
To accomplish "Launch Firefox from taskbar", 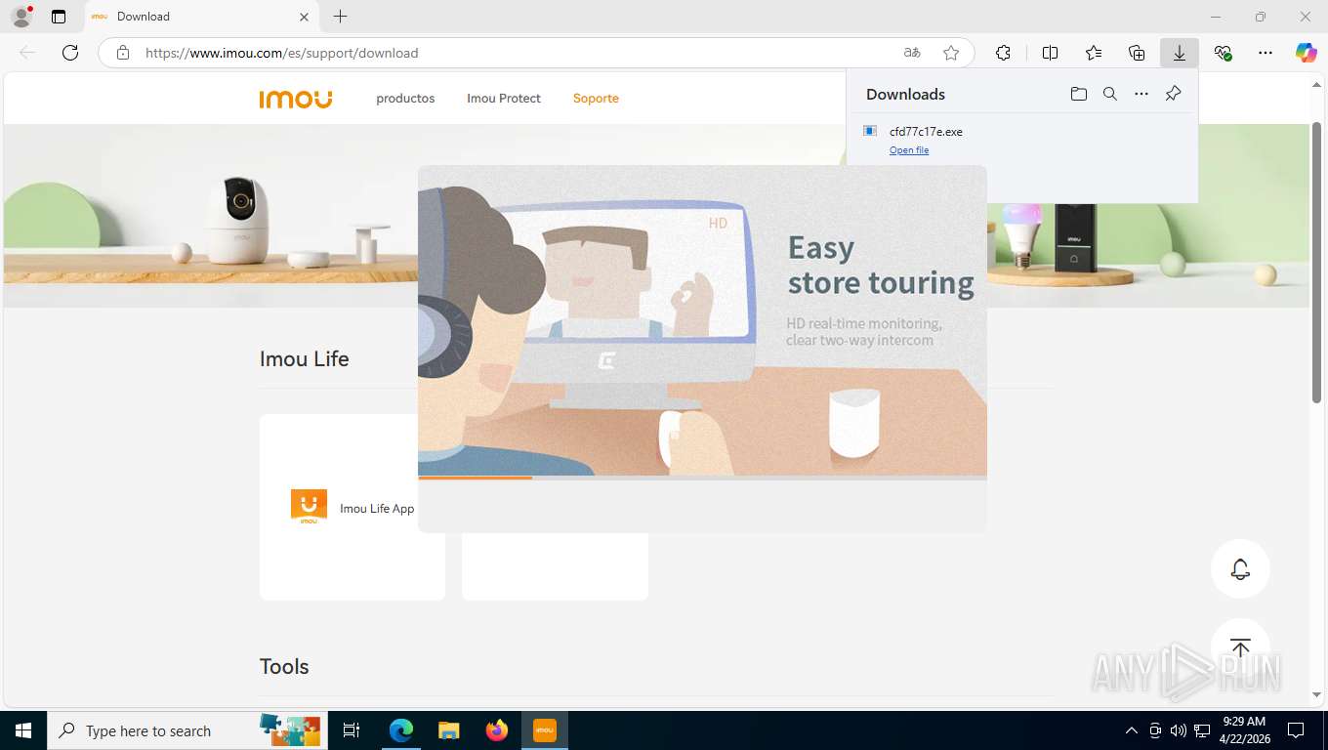I will click(x=497, y=730).
